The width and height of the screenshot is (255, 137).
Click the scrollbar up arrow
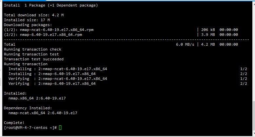pyautogui.click(x=254, y=3)
